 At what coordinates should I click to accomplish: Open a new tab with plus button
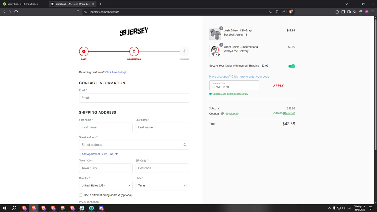click(x=101, y=4)
